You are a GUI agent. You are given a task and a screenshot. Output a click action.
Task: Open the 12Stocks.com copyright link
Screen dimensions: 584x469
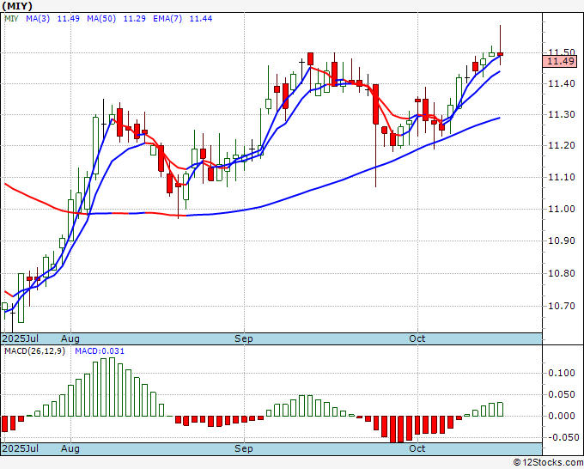pyautogui.click(x=548, y=463)
